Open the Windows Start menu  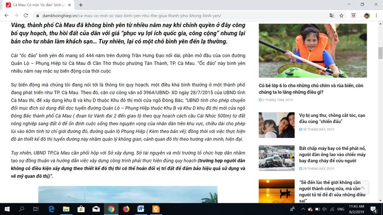7,209
